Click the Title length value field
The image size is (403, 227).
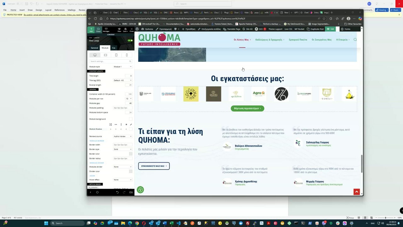129,76
